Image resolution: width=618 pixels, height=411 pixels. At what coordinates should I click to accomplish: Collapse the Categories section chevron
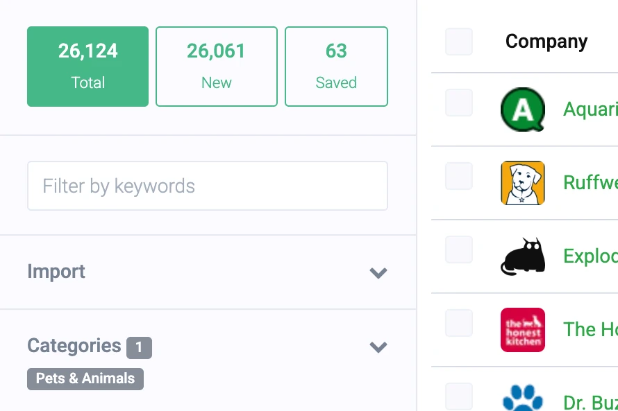tap(378, 347)
